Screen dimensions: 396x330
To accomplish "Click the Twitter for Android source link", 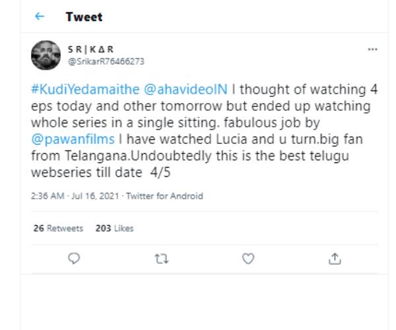I will pos(164,195).
